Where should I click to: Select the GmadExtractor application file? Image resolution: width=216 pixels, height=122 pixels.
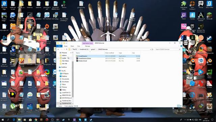pyautogui.click(x=108, y=56)
